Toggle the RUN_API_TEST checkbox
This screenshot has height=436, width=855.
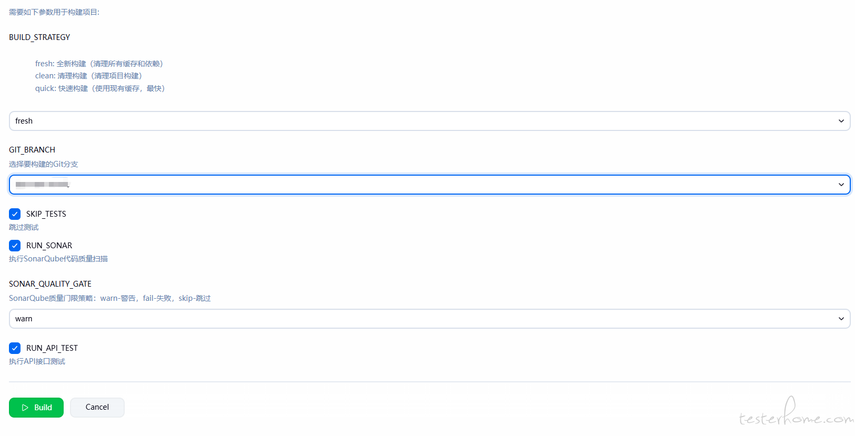click(x=15, y=348)
